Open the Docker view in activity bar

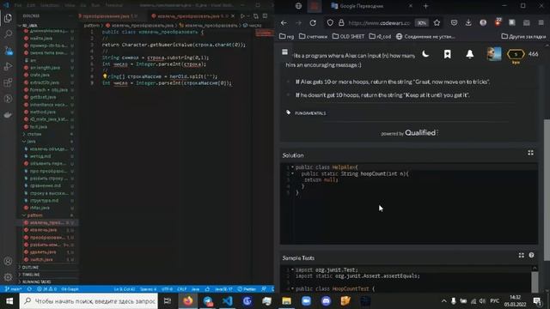(8, 115)
